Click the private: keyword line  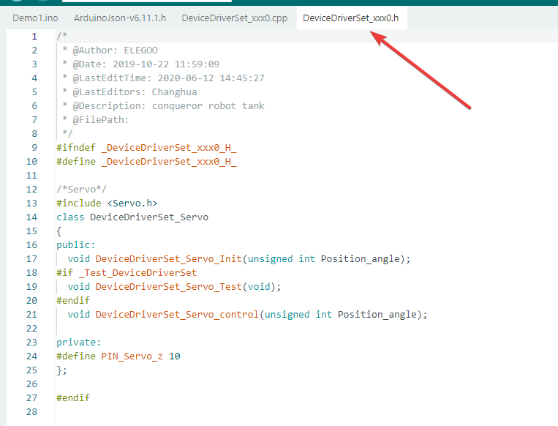[x=79, y=343]
